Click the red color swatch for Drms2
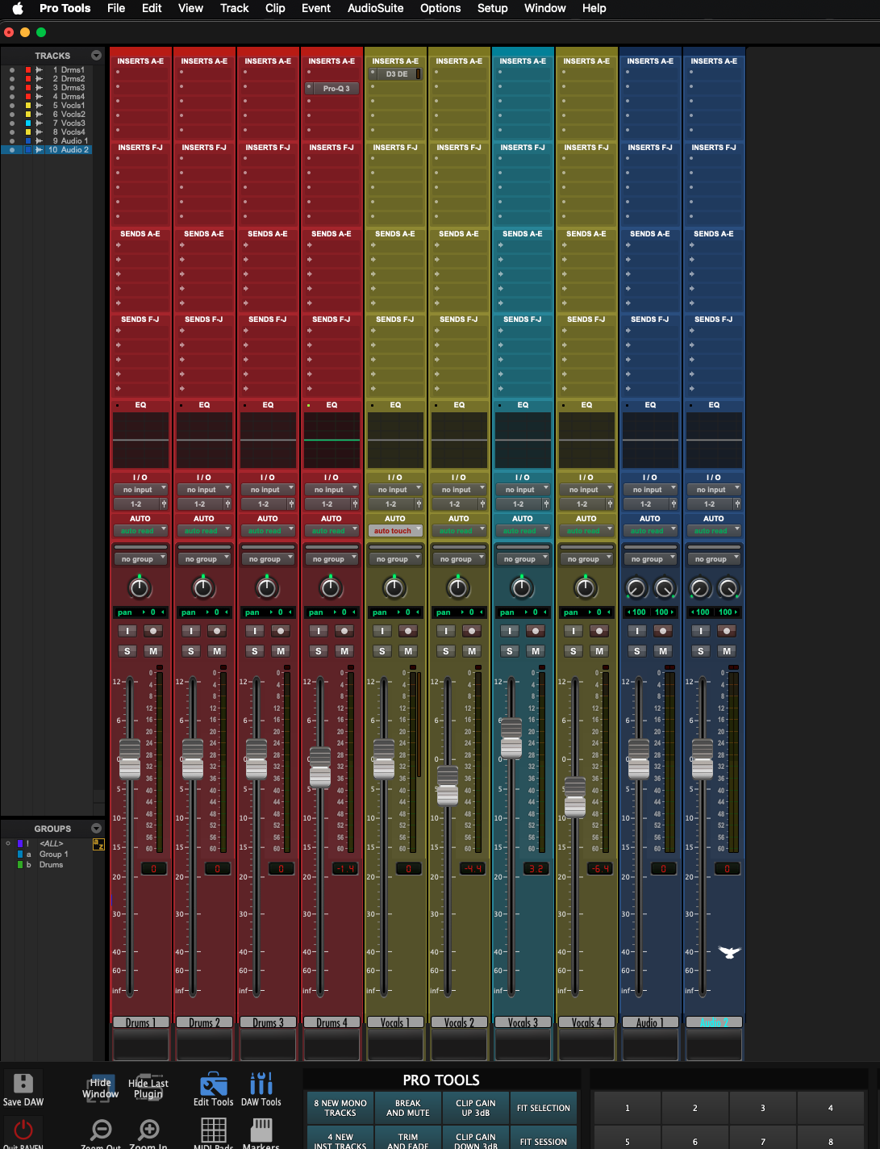The image size is (880, 1149). tap(28, 79)
